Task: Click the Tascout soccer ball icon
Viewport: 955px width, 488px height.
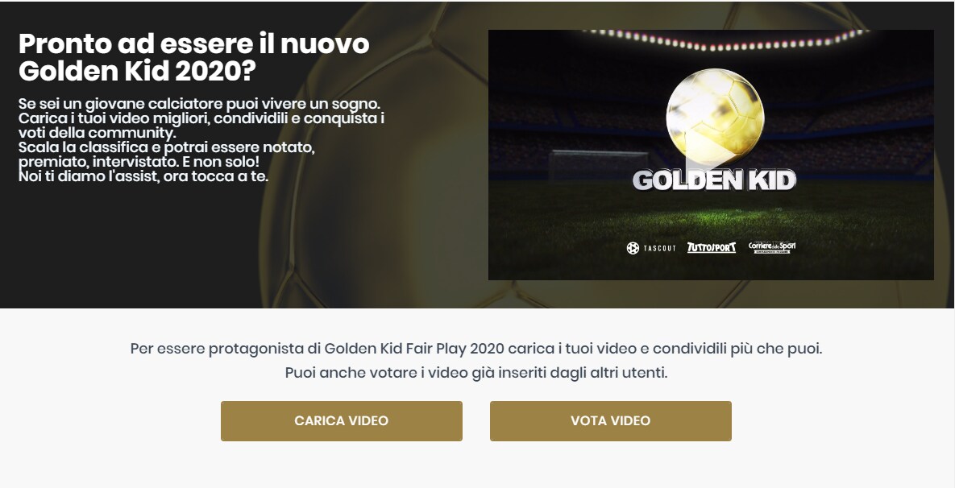Action: coord(633,248)
